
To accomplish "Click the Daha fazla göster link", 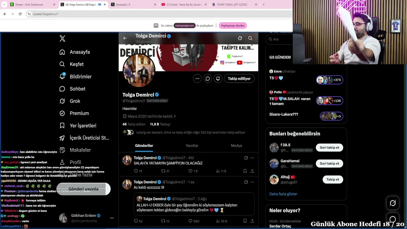I will click(283, 194).
